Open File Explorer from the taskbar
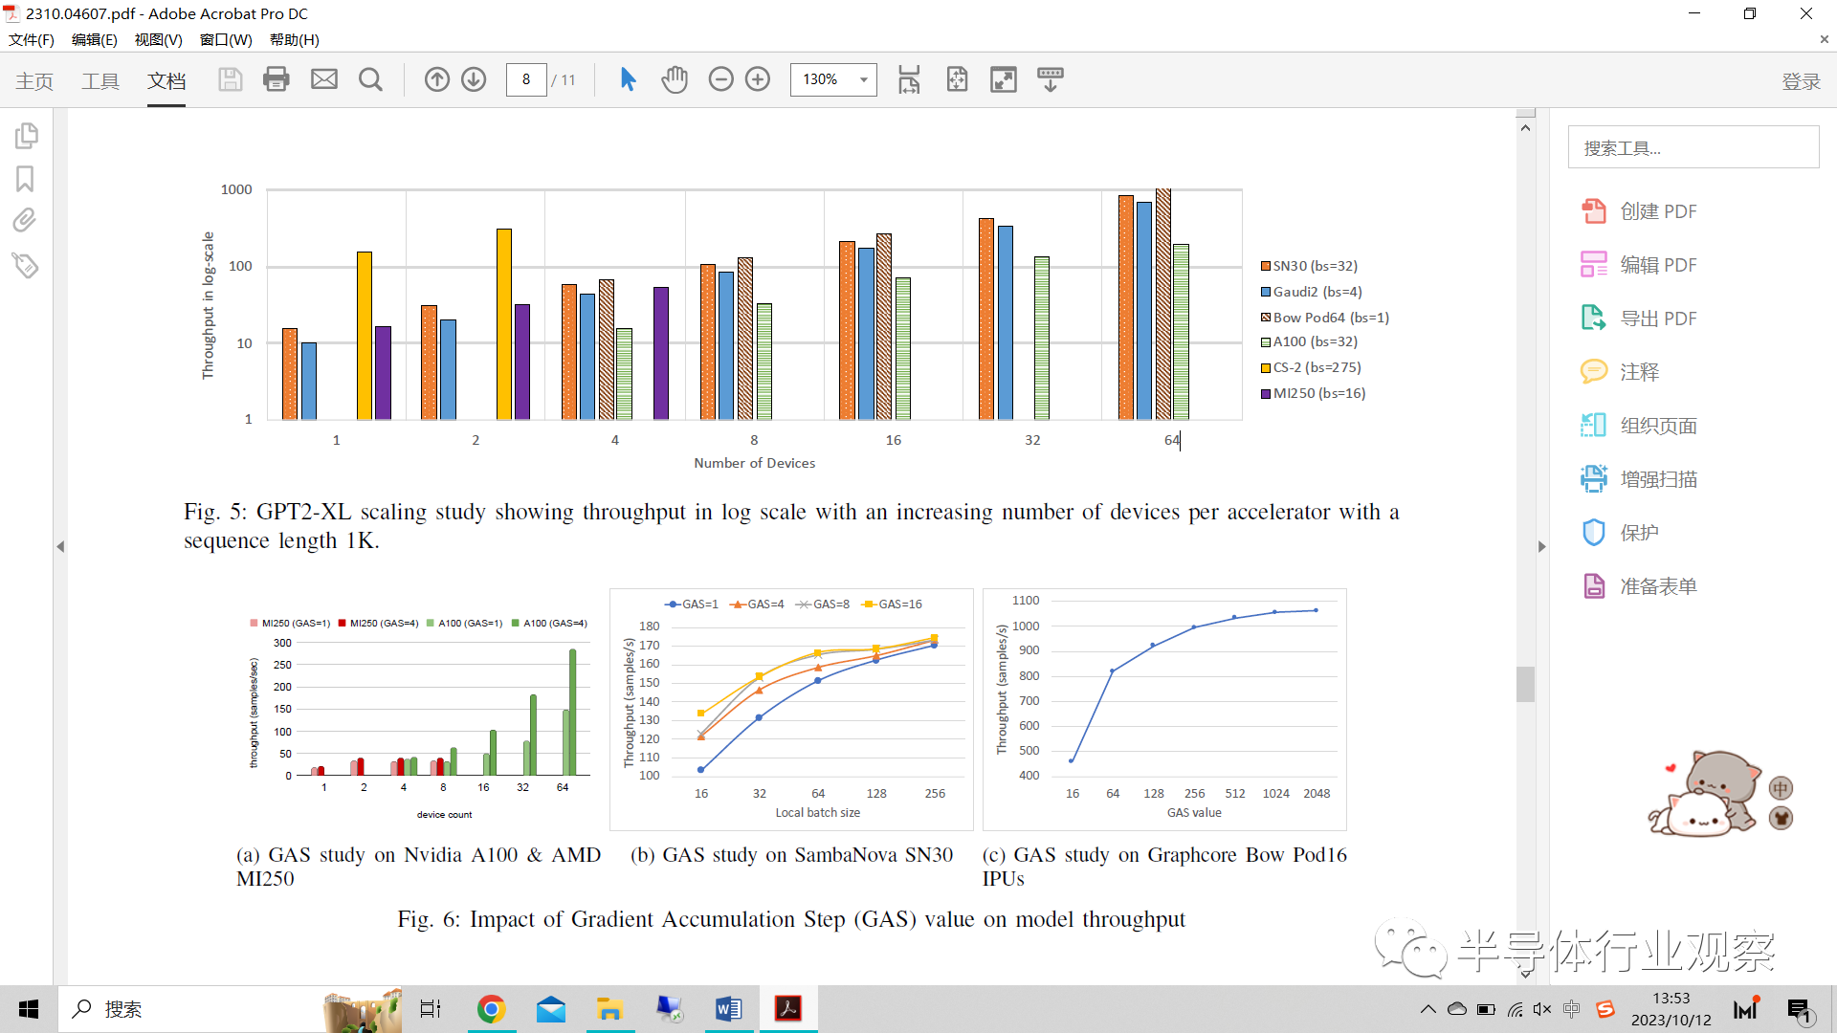This screenshot has width=1837, height=1033. 609,1009
